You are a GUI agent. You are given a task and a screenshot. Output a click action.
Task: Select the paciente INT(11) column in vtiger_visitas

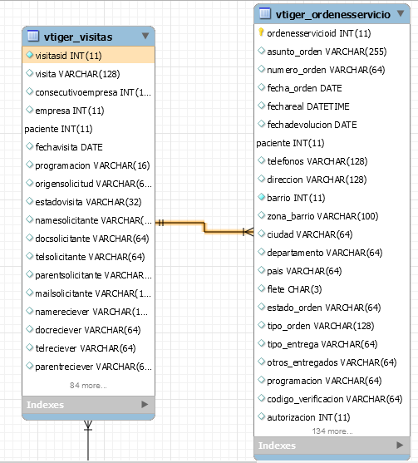(58, 129)
